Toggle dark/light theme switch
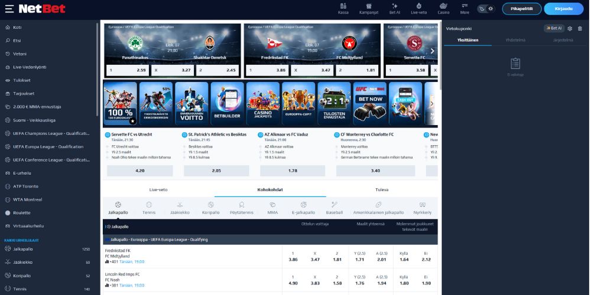The height and width of the screenshot is (295, 591). click(486, 9)
